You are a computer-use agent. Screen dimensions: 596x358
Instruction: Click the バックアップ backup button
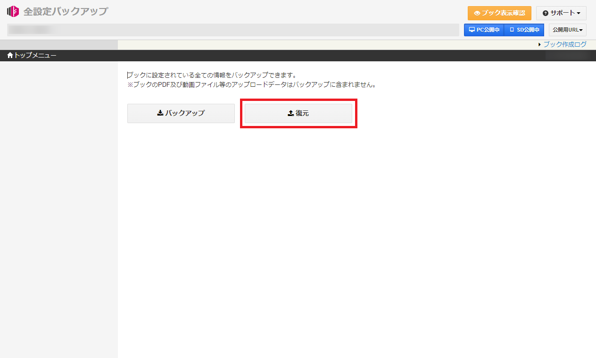coord(181,113)
